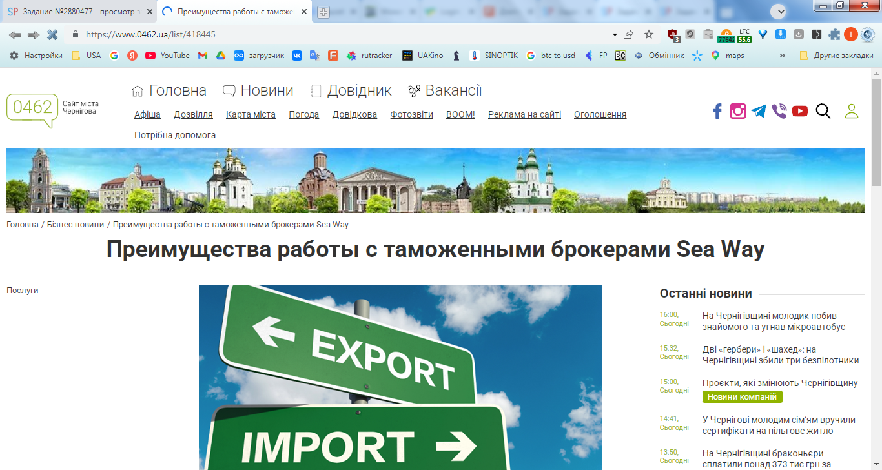Screen dimensions: 882x470
Task: Open the Настройки bookmark
Action: tap(36, 56)
